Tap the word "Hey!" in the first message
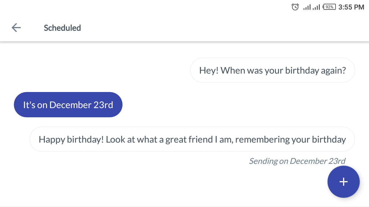 coord(209,70)
